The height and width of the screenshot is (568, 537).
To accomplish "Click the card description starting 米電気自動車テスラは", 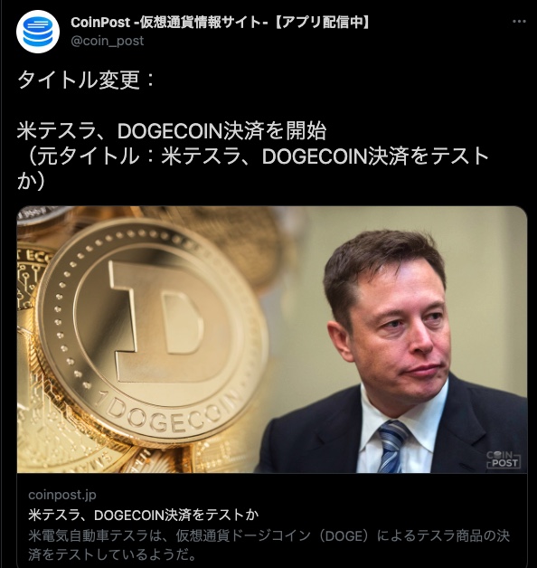I will 269,545.
